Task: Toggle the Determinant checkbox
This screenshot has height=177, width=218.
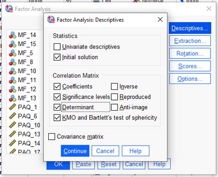Action: [x=57, y=107]
